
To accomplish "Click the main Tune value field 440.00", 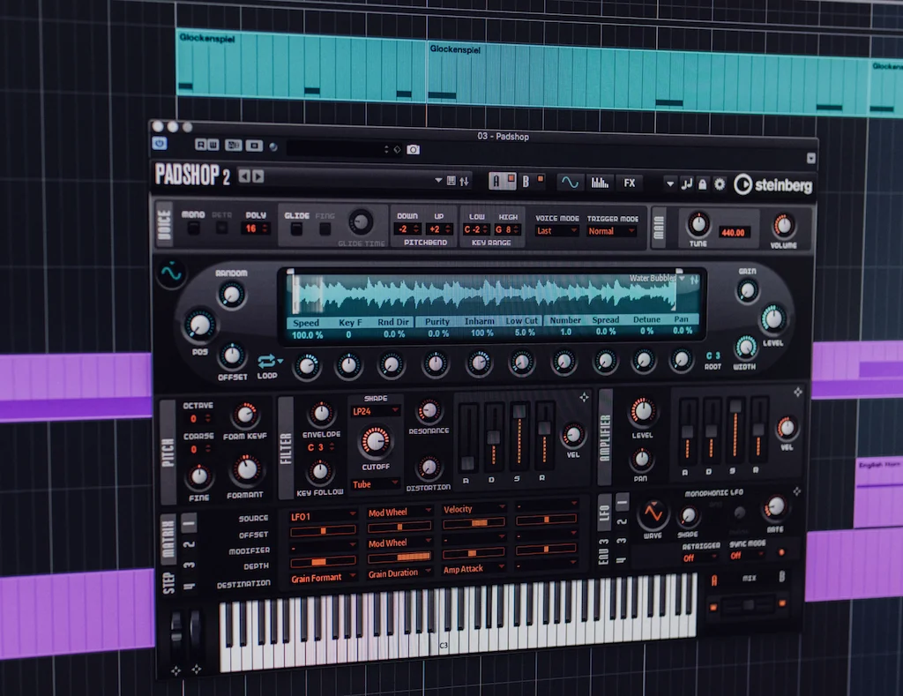I will (x=733, y=233).
